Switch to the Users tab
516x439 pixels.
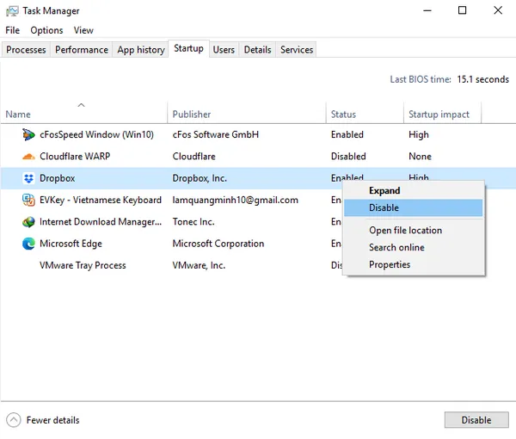pyautogui.click(x=224, y=50)
